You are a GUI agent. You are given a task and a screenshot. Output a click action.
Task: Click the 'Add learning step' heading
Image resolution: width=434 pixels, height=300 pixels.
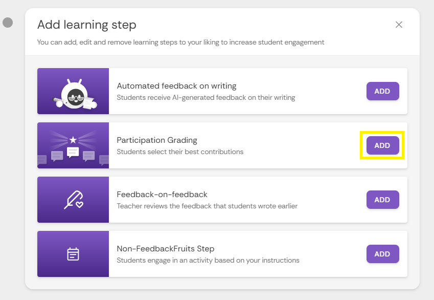pyautogui.click(x=86, y=25)
